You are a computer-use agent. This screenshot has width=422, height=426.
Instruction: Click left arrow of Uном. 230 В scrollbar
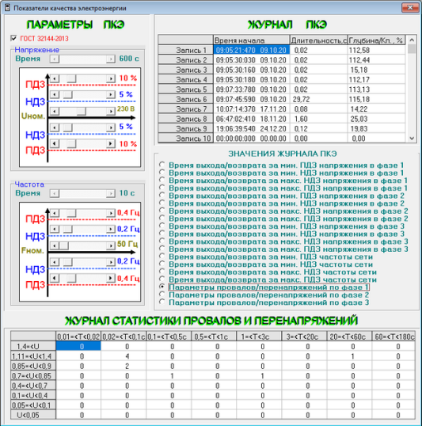(x=55, y=112)
